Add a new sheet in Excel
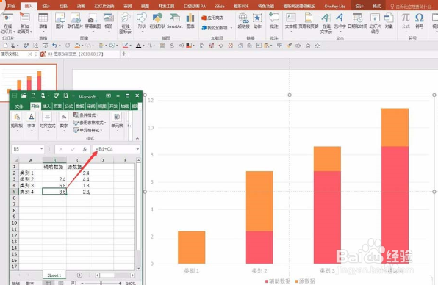The height and width of the screenshot is (285, 438). [79, 275]
